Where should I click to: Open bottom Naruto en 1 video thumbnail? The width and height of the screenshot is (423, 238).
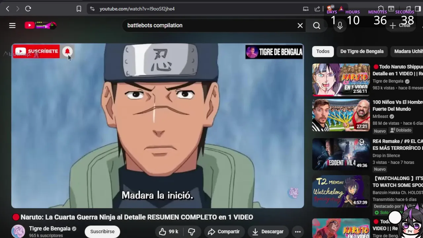(341, 228)
